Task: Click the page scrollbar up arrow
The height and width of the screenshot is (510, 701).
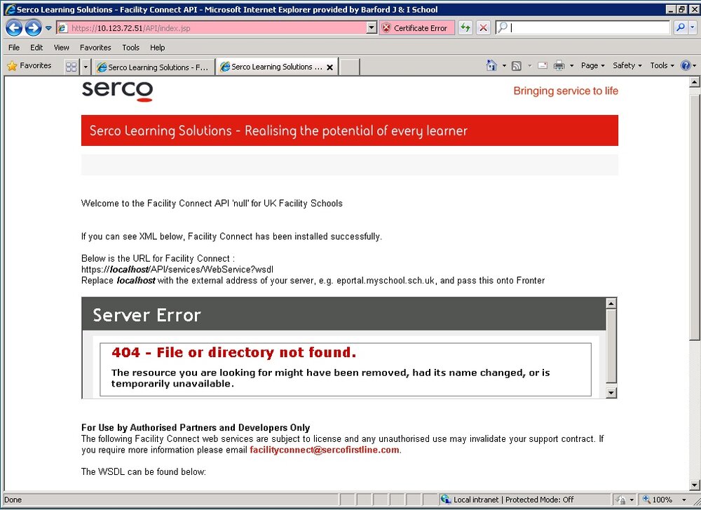Action: point(694,82)
